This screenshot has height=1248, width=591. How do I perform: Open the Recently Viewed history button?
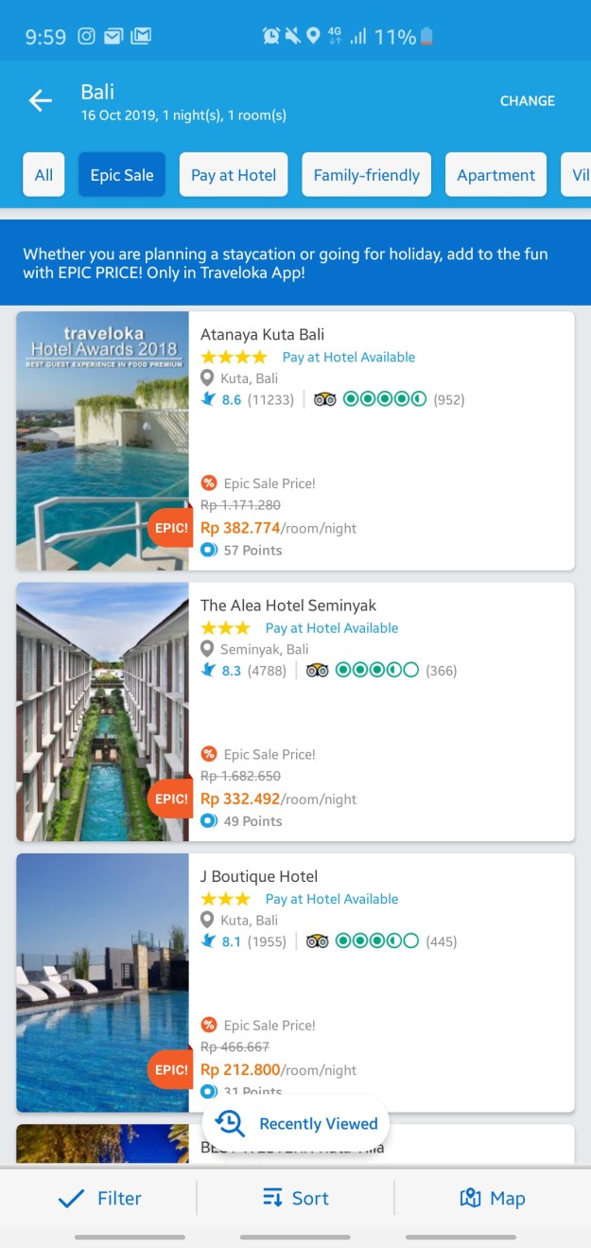point(296,1123)
